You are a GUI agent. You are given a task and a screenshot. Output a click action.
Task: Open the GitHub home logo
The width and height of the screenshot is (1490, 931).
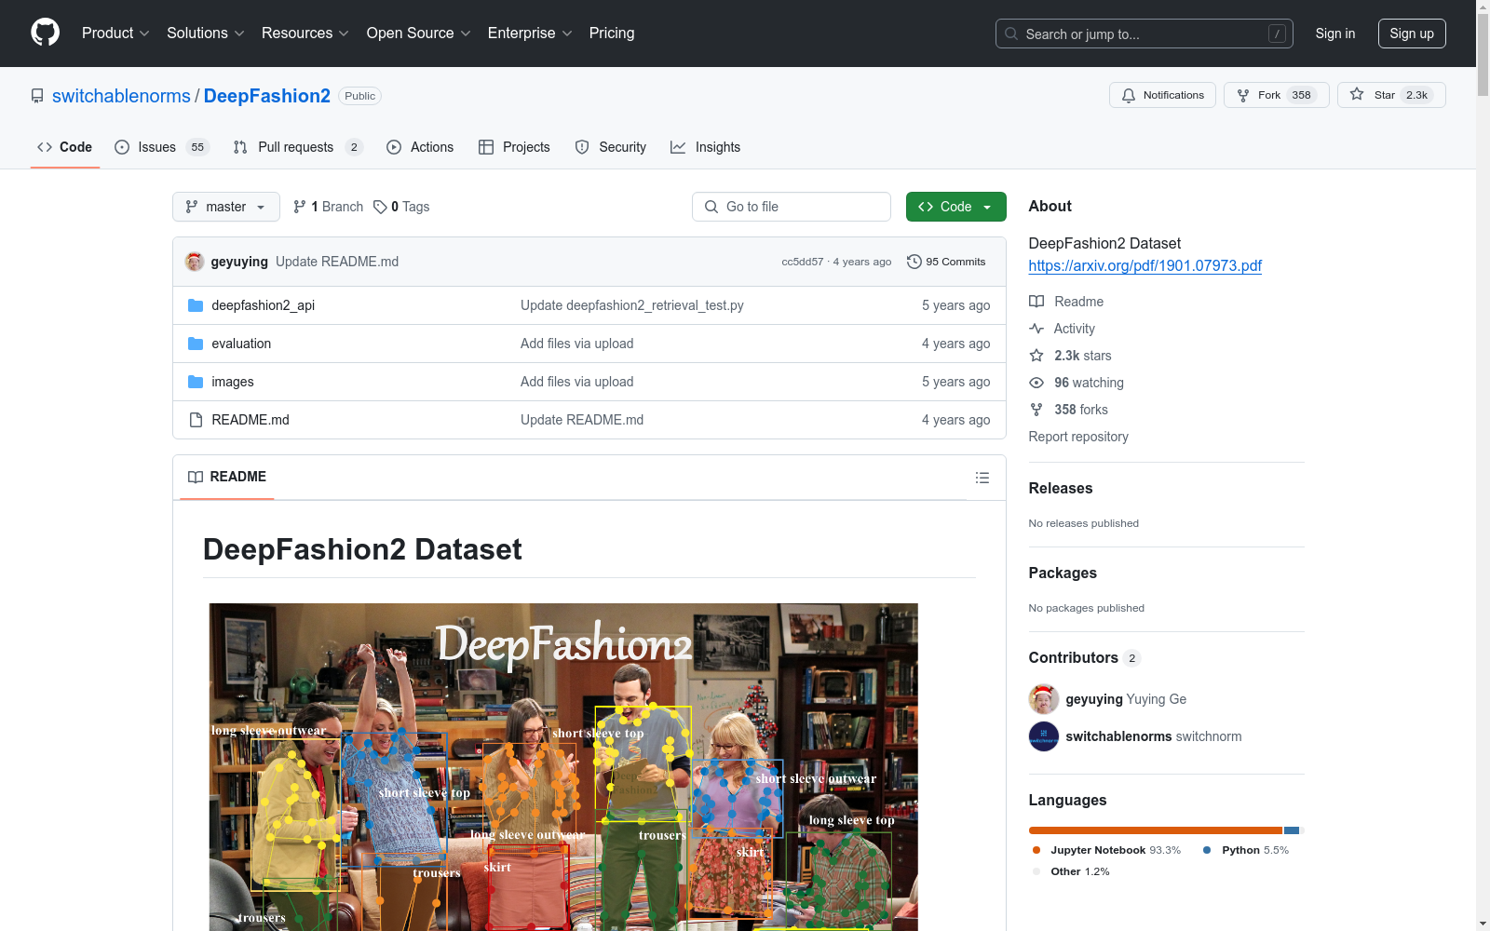(45, 33)
